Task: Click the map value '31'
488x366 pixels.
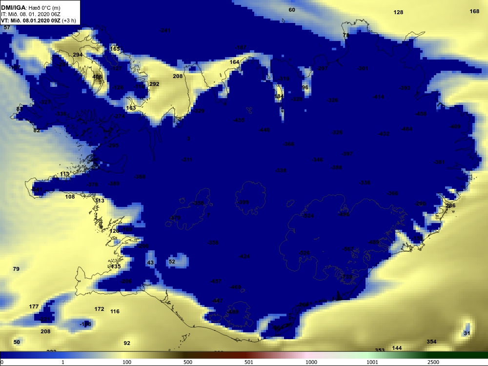Action: coord(467,333)
